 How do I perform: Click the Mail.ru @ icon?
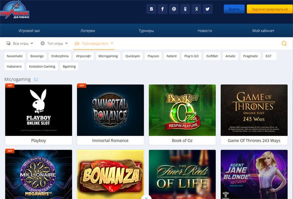pyautogui.click(x=174, y=9)
